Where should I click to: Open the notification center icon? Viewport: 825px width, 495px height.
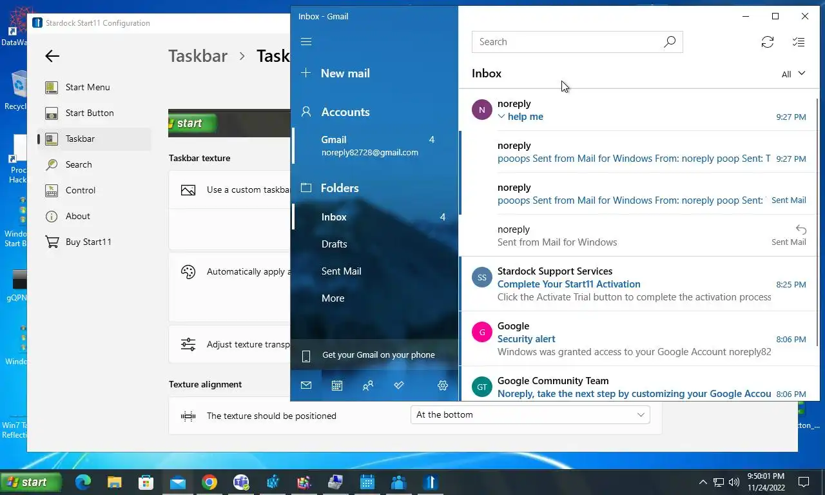(x=804, y=482)
